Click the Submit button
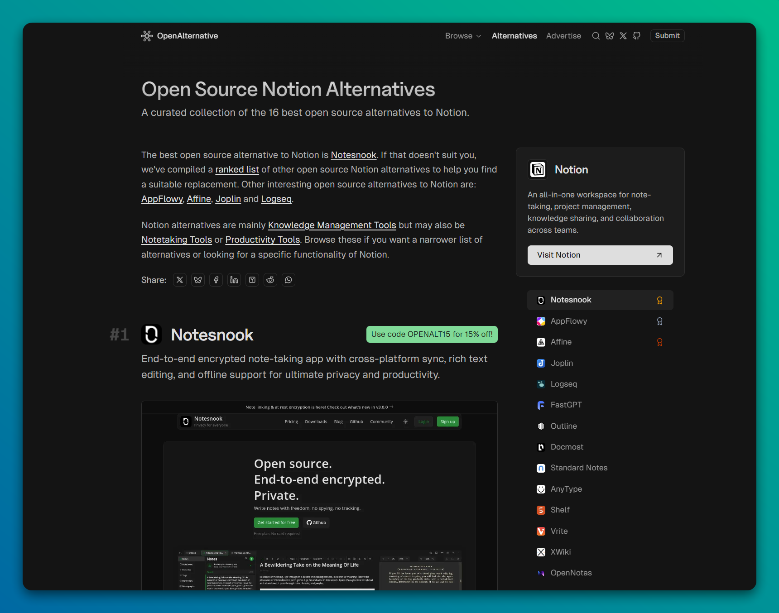 click(x=667, y=36)
